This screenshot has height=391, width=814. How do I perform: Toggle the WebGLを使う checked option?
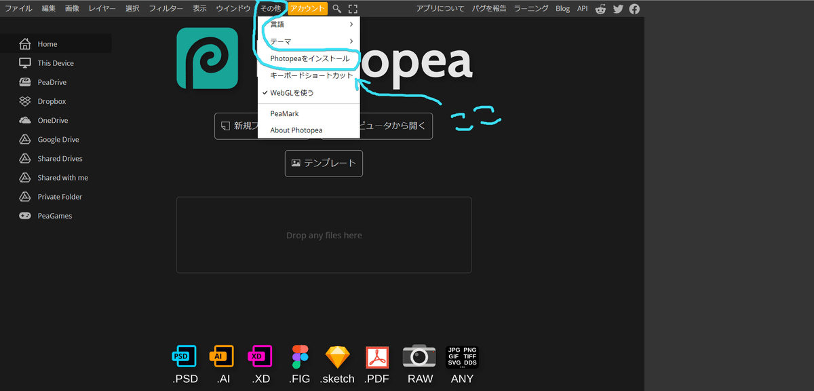309,92
